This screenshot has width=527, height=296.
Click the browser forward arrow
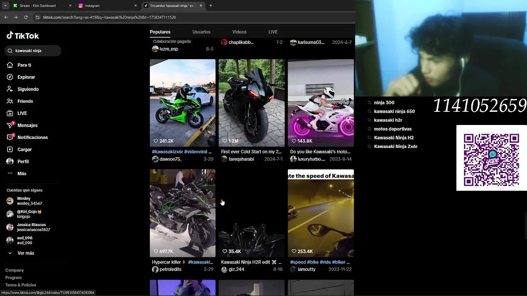(16, 17)
